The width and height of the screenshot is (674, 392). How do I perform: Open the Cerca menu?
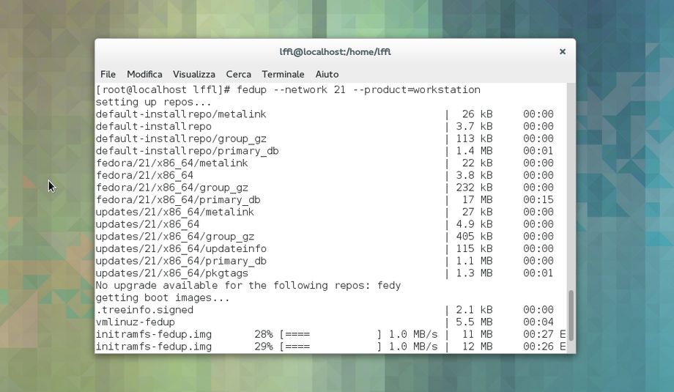pos(238,74)
